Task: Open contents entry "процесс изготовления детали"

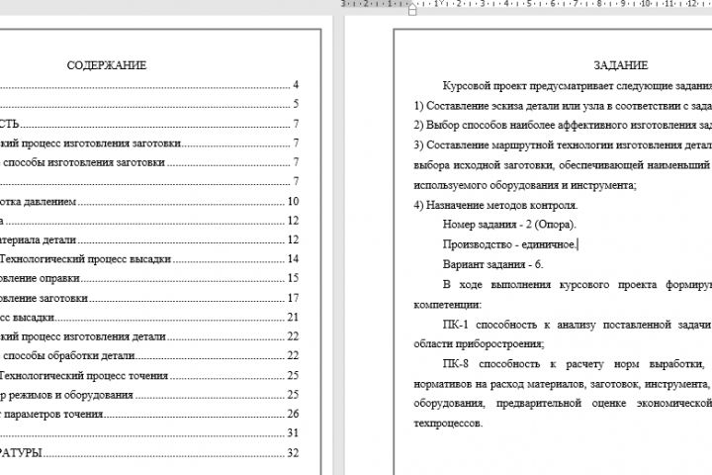Action: point(149,336)
